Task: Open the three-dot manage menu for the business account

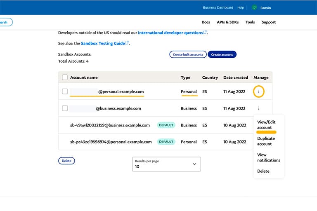Action: (258, 108)
